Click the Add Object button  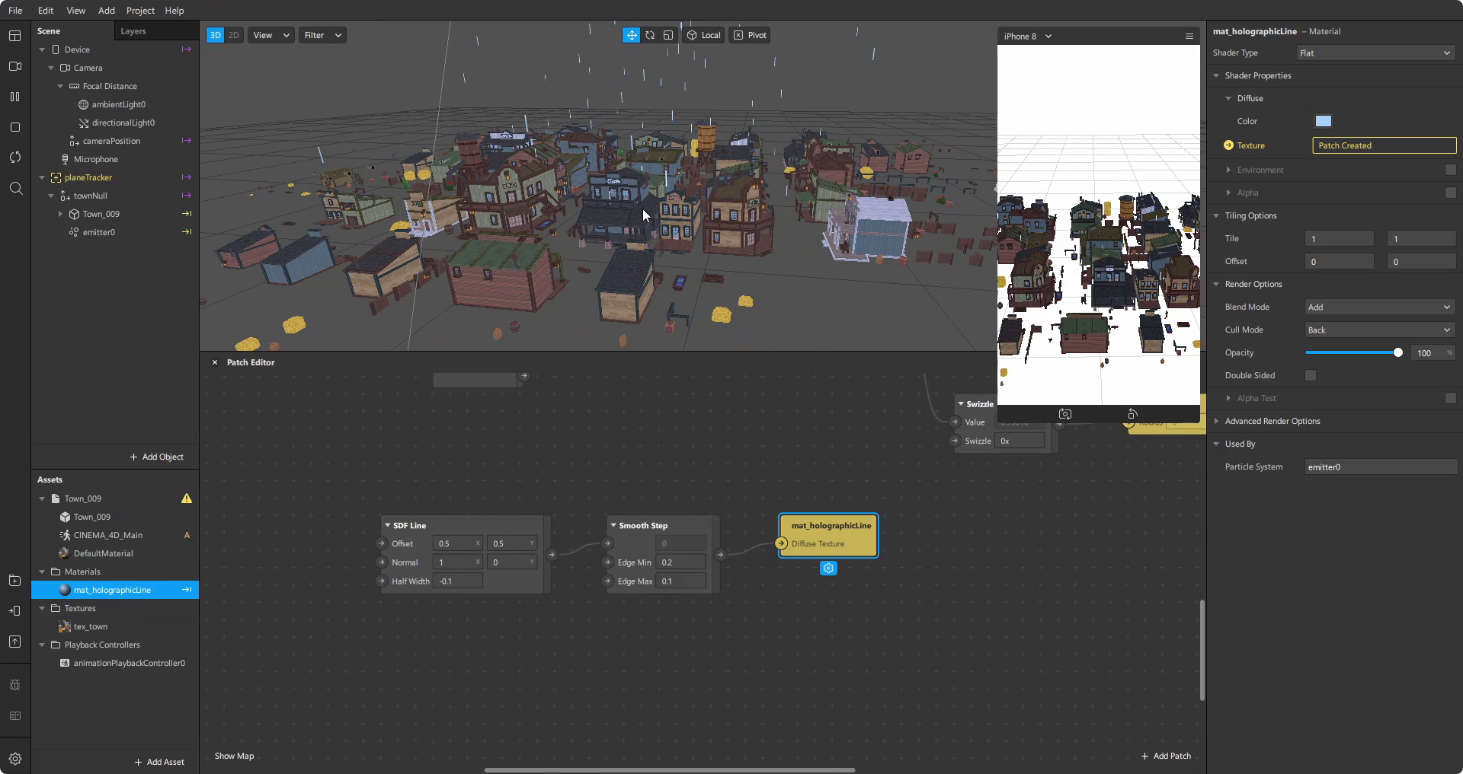tap(157, 457)
